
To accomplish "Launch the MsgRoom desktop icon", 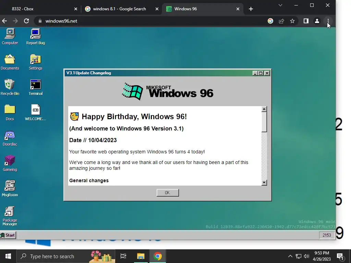I will (x=10, y=189).
